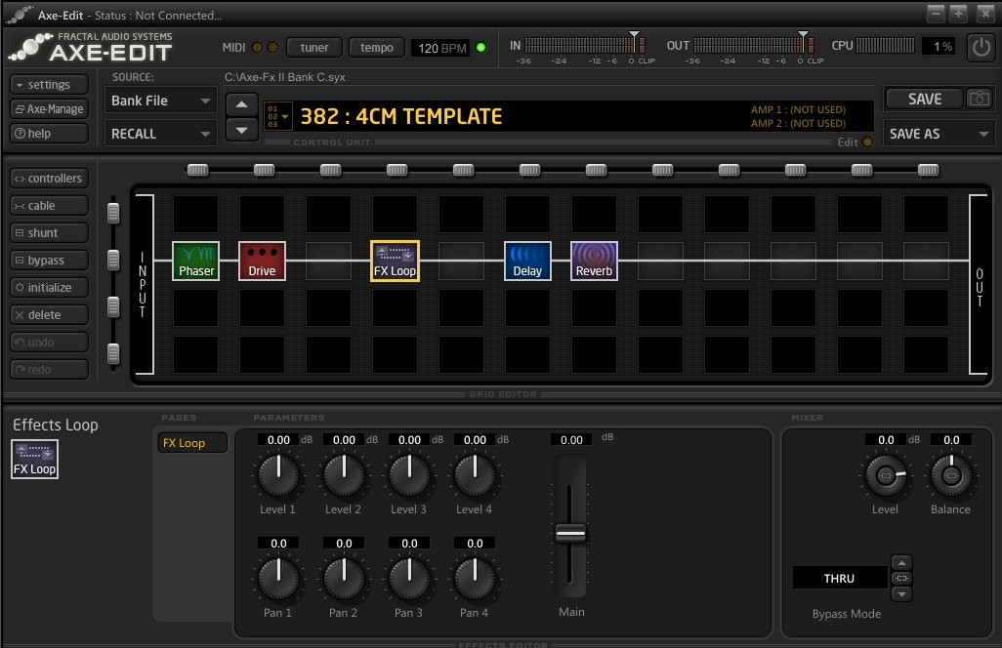Click the Level 1 dB value field
Viewport: 1002px width, 648px height.
(x=278, y=440)
